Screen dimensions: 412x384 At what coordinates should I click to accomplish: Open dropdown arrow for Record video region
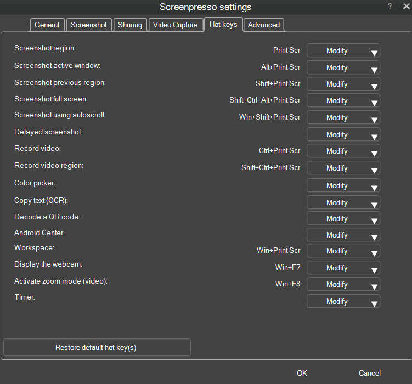[375, 171]
